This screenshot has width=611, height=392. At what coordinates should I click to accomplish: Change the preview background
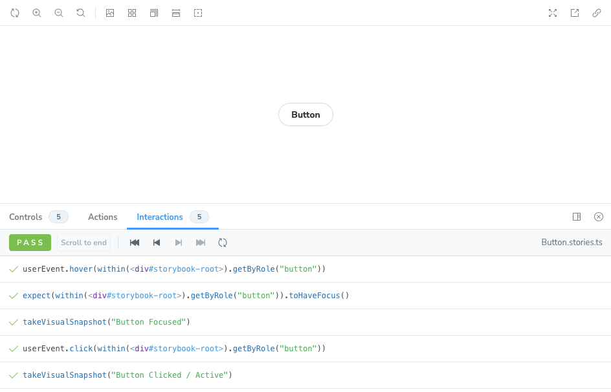[110, 13]
